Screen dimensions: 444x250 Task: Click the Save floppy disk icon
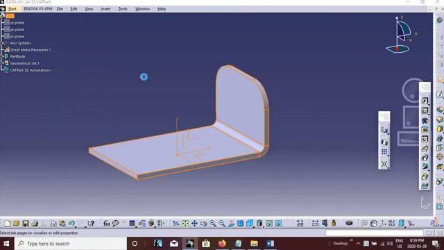point(26,224)
